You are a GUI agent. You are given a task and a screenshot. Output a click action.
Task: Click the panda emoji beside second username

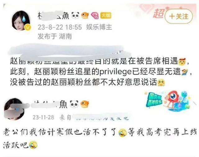74,103
